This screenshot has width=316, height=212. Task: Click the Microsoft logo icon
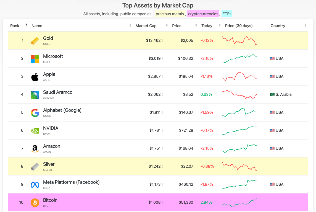click(35, 59)
